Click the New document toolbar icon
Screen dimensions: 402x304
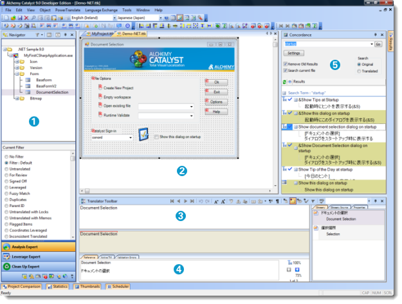tap(6, 18)
